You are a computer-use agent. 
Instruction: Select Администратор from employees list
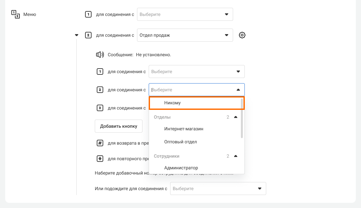(x=181, y=168)
